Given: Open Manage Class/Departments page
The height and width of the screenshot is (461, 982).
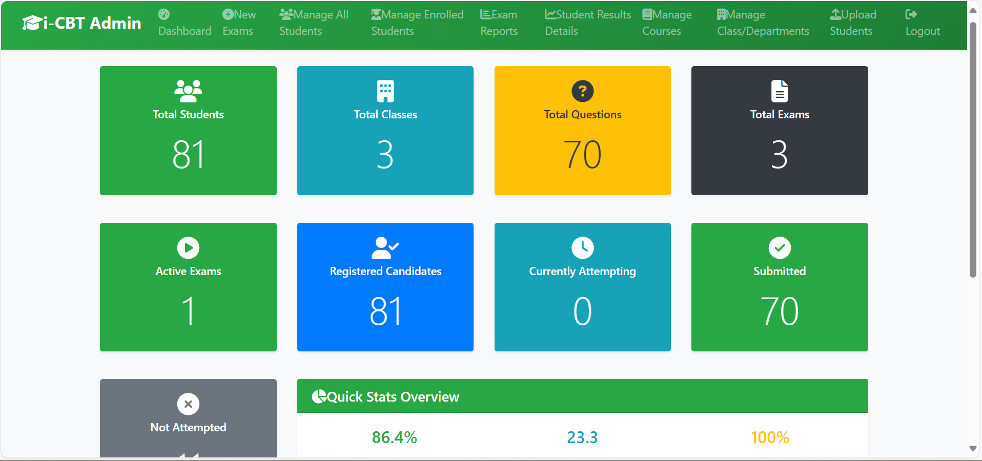Looking at the screenshot, I should (763, 23).
